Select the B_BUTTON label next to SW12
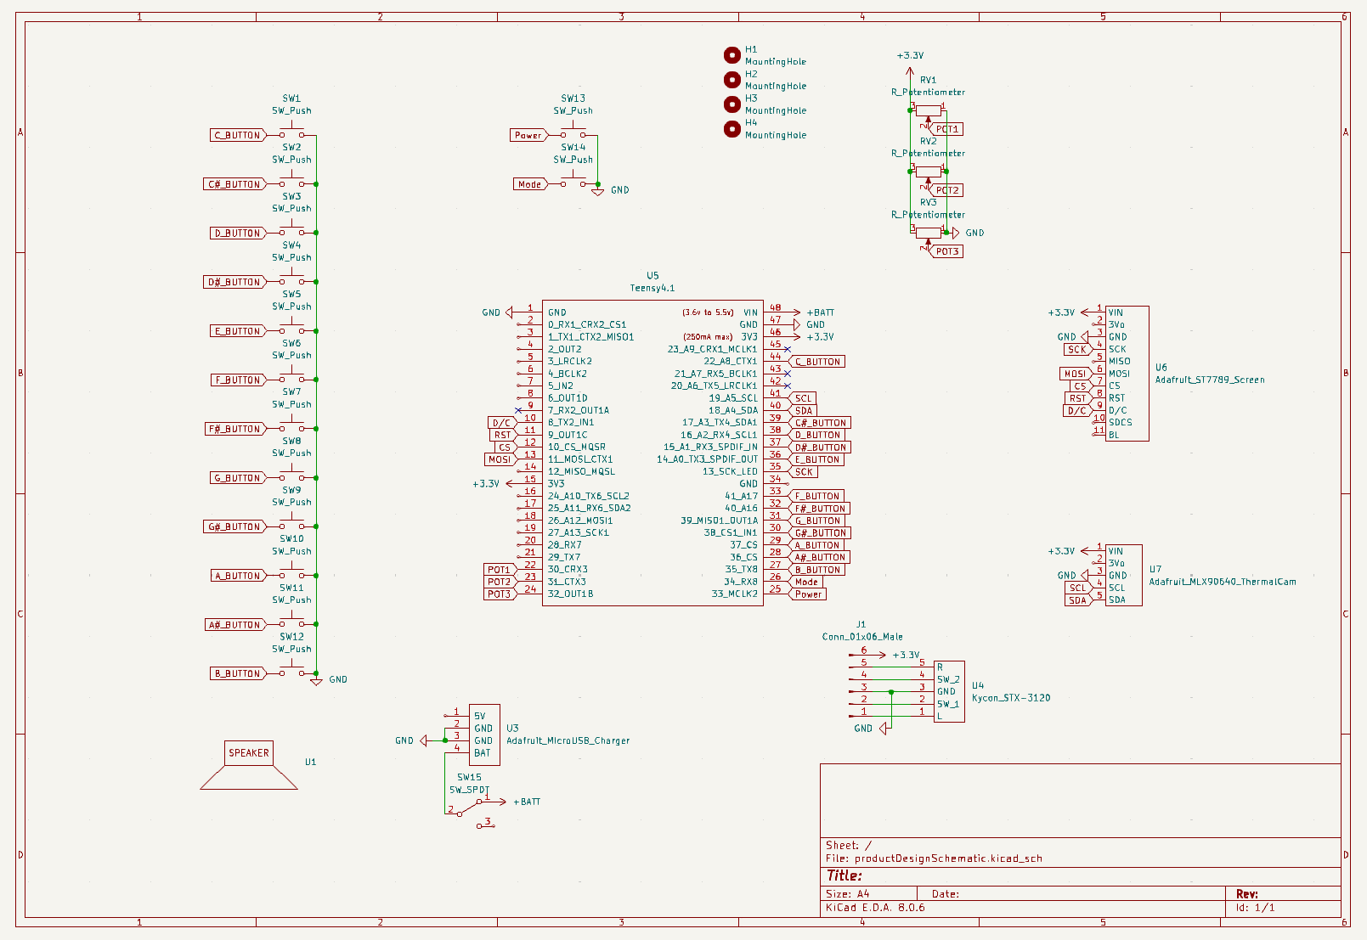The image size is (1367, 940). click(237, 673)
